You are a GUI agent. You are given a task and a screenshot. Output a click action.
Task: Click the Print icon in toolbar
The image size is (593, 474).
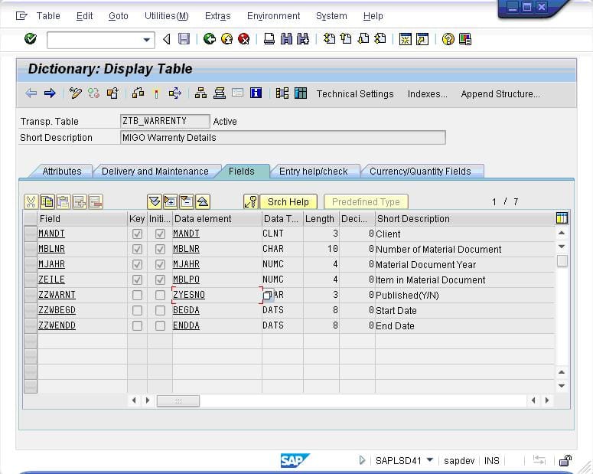pos(269,39)
